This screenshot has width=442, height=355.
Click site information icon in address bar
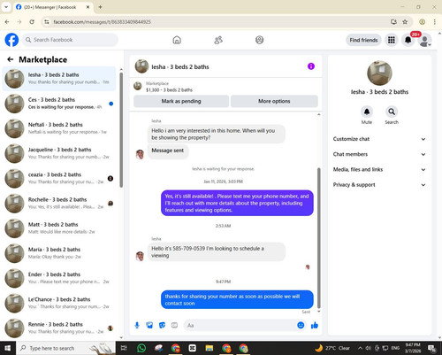(x=47, y=22)
